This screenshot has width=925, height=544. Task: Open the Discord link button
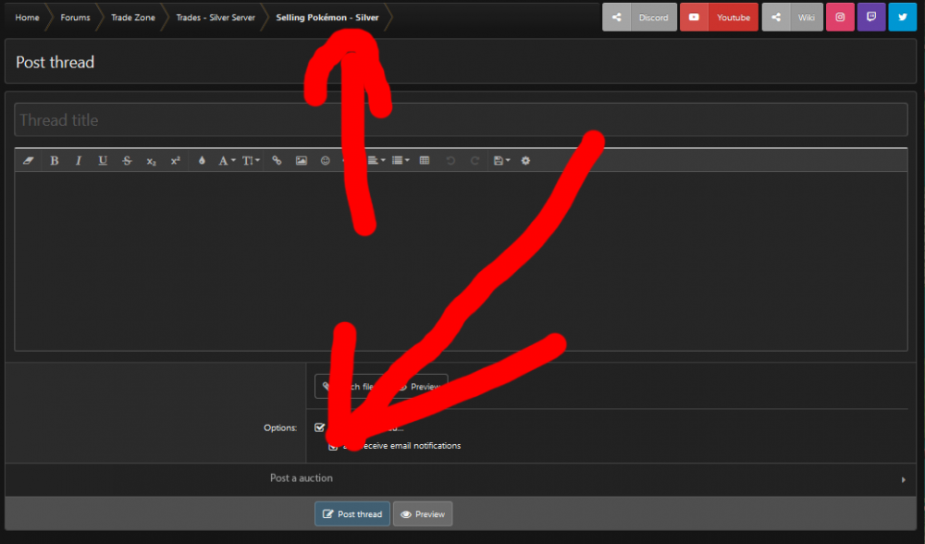pos(639,18)
